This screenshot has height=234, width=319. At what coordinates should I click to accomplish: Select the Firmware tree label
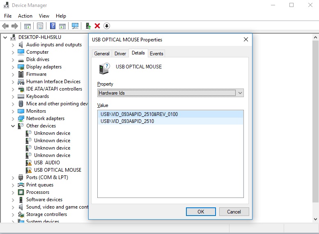click(36, 74)
